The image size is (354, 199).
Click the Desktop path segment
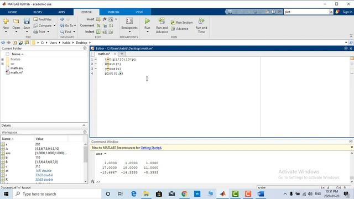point(81,43)
